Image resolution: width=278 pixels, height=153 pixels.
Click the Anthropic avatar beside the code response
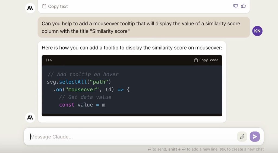[x=30, y=117]
